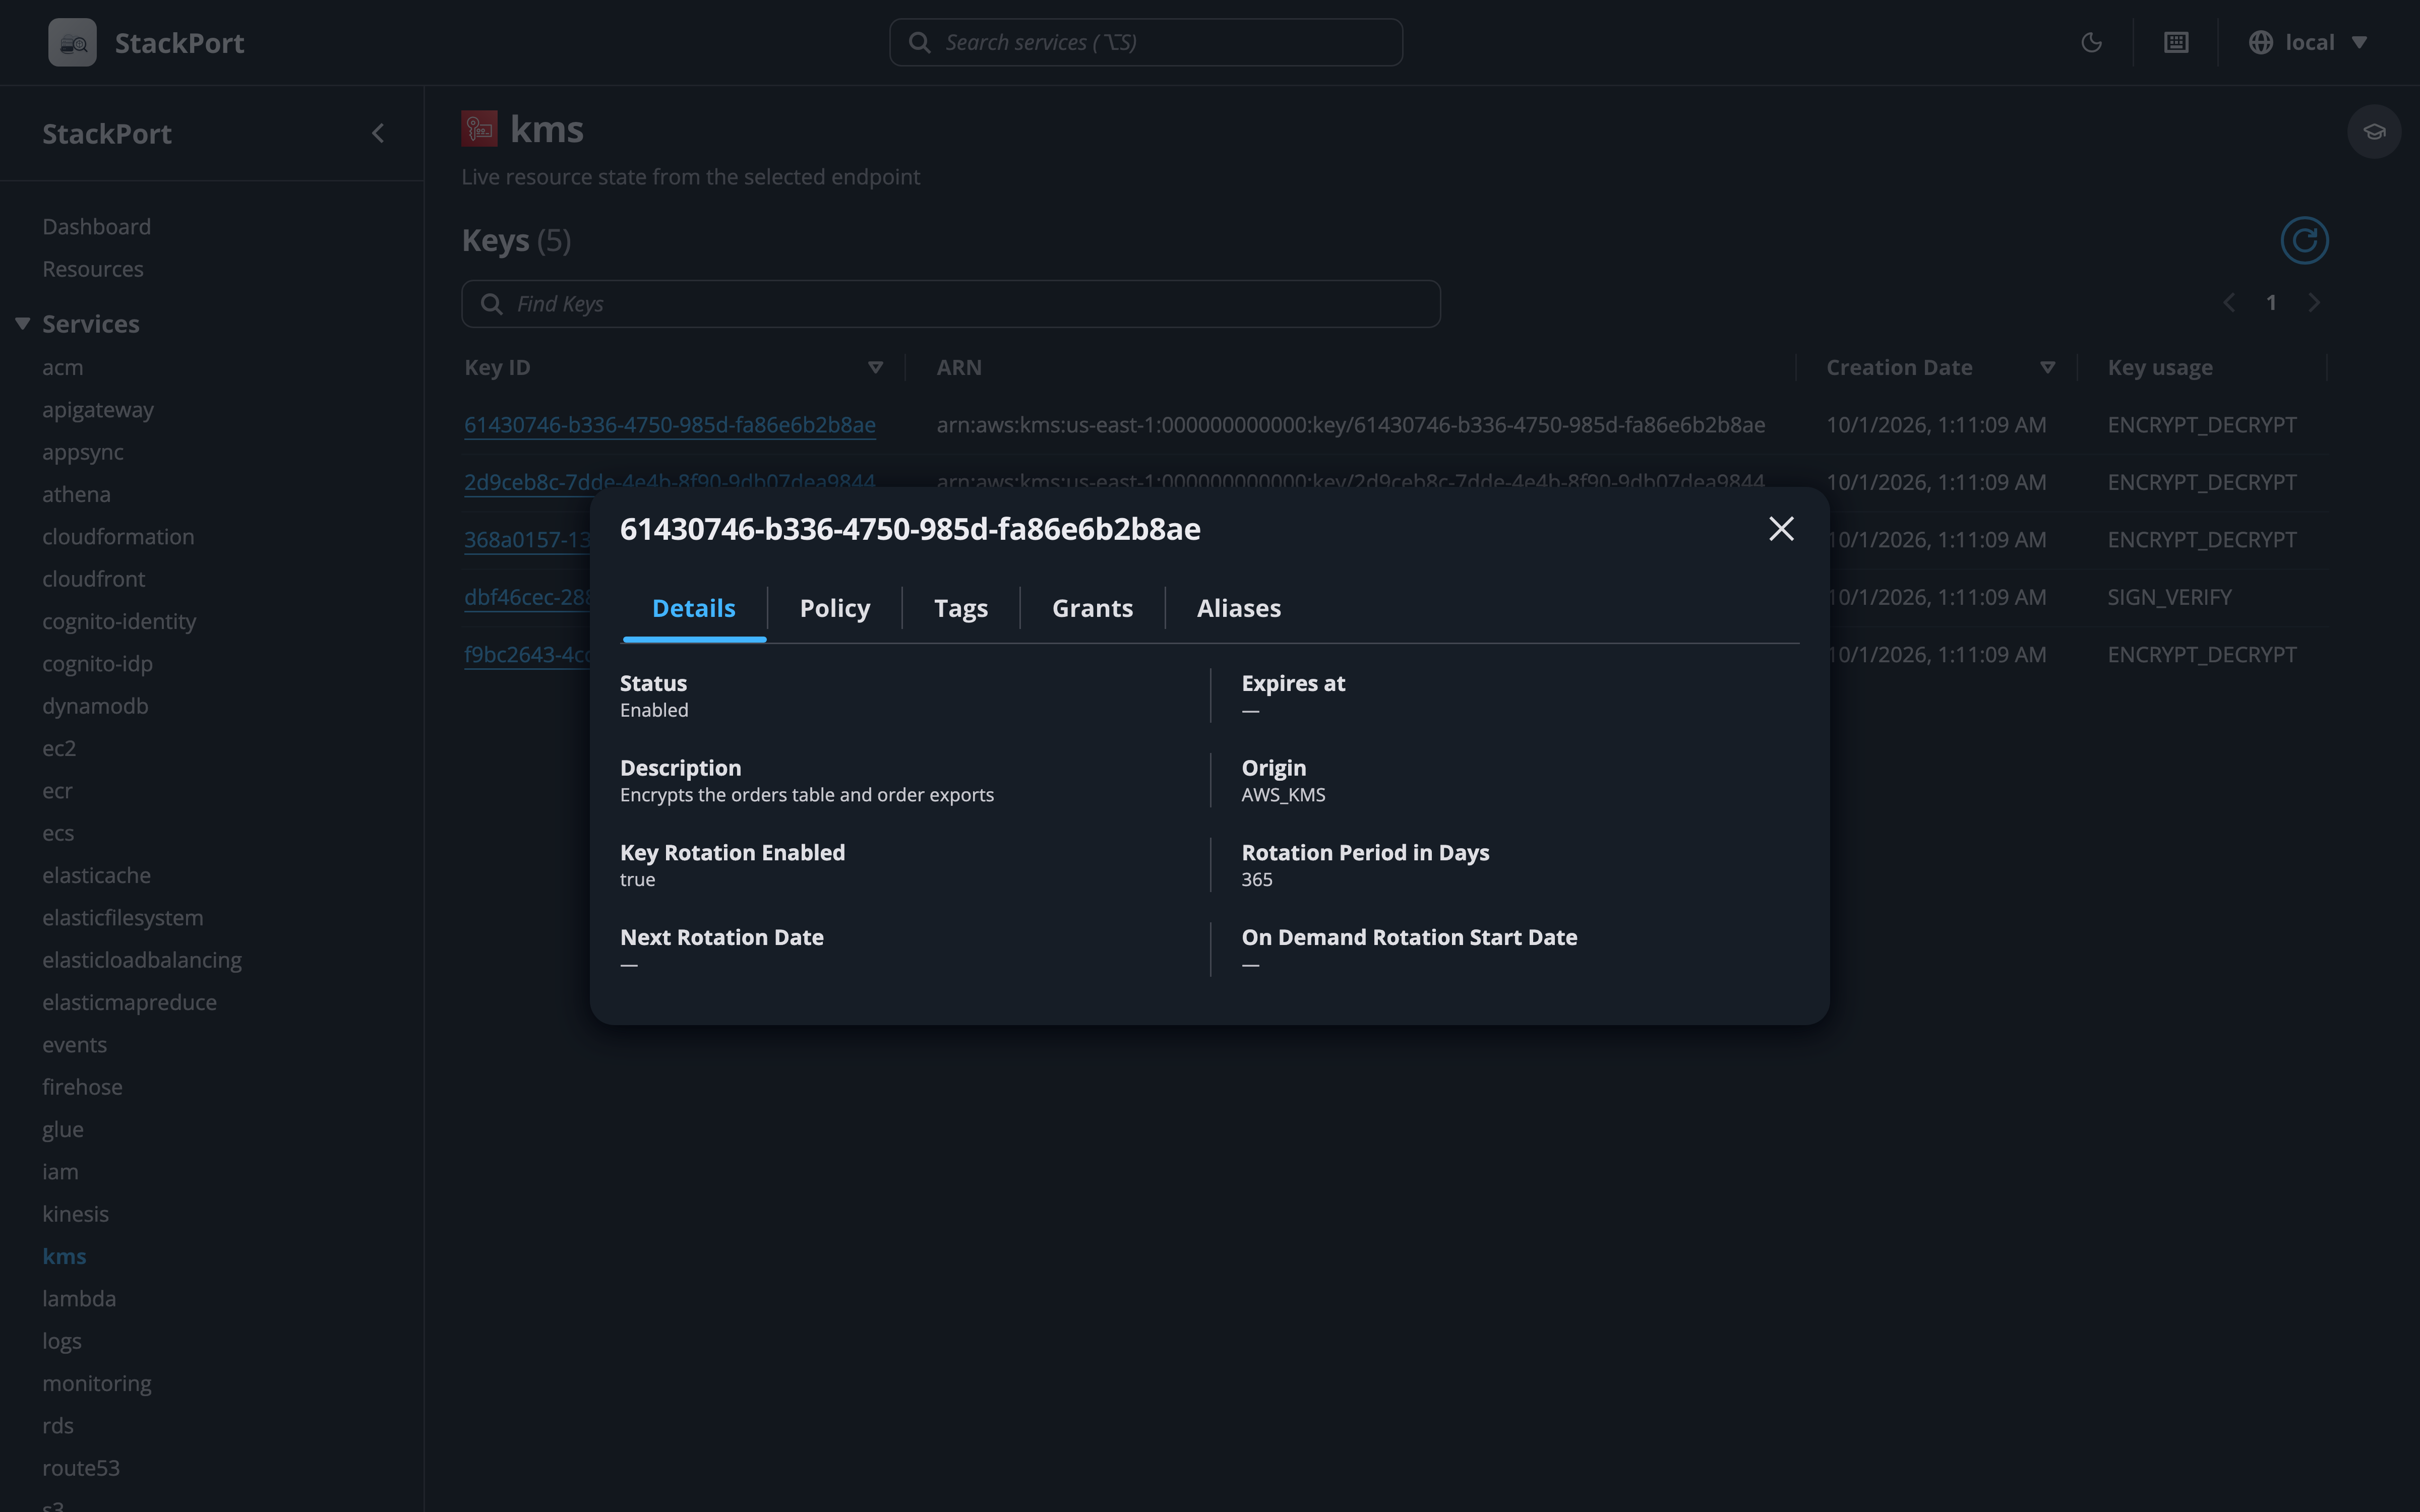Open the ecr service
The height and width of the screenshot is (1512, 2420).
[x=57, y=791]
